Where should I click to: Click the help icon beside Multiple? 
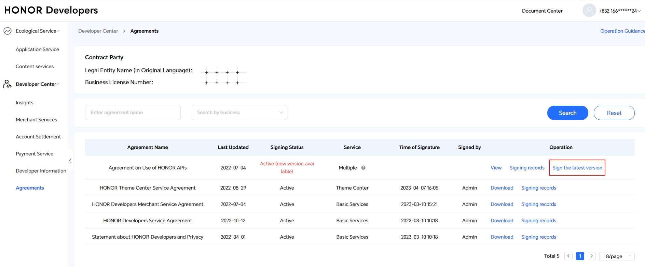pyautogui.click(x=363, y=168)
